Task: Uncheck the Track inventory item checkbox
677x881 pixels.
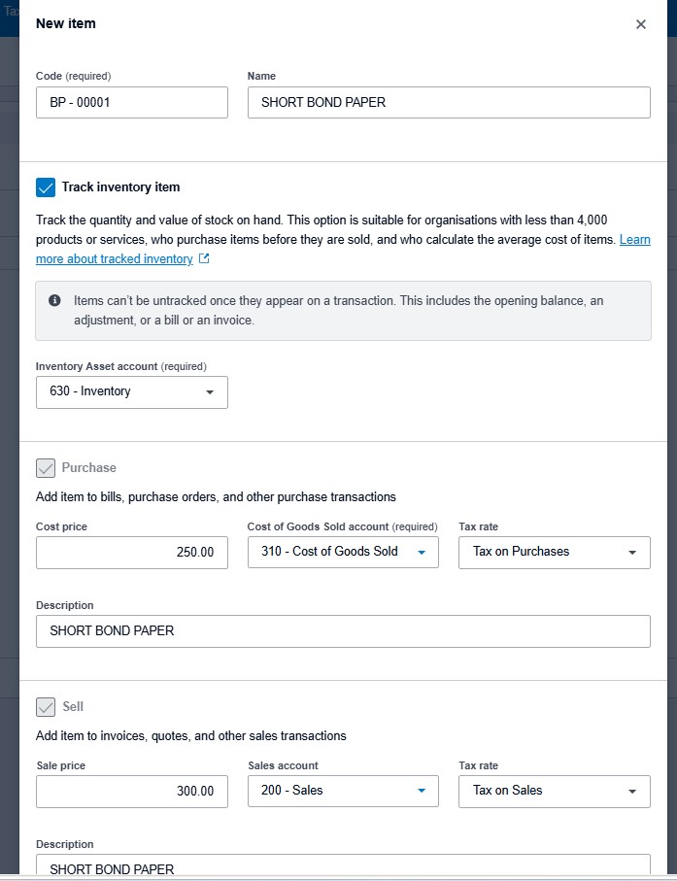Action: click(46, 187)
